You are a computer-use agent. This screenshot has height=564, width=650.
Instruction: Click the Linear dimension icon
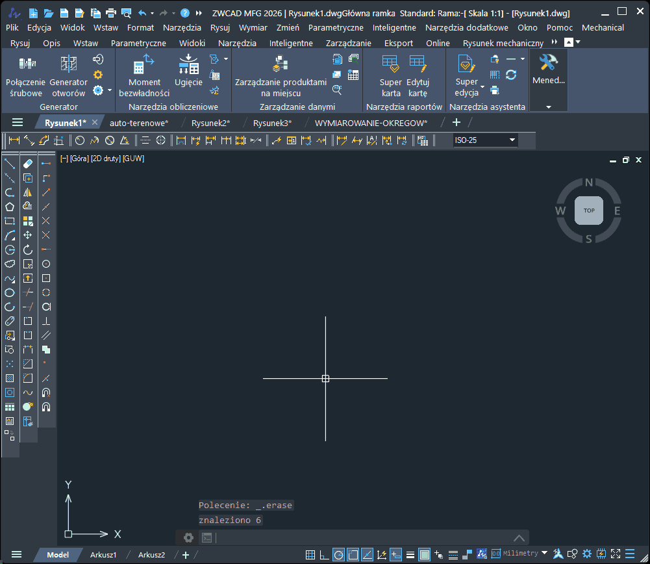14,140
